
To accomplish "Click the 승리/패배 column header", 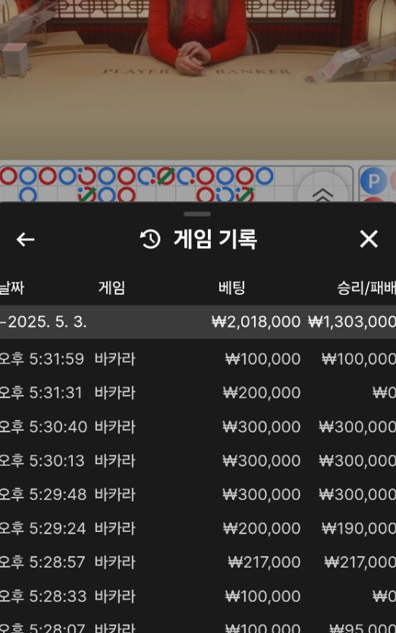I will pyautogui.click(x=366, y=288).
